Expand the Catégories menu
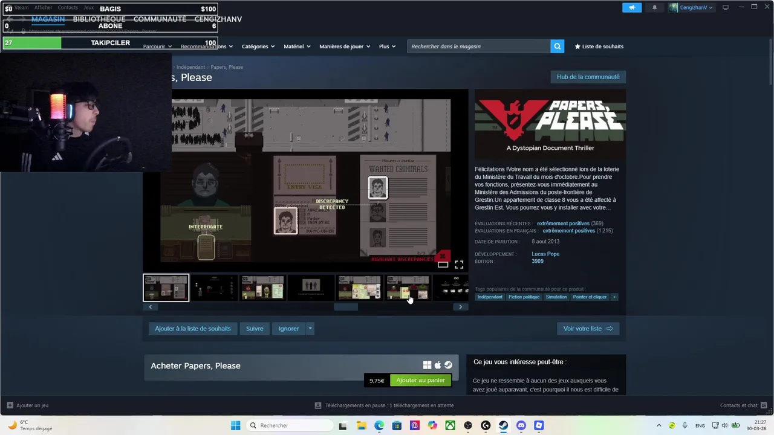The image size is (774, 435). point(258,47)
